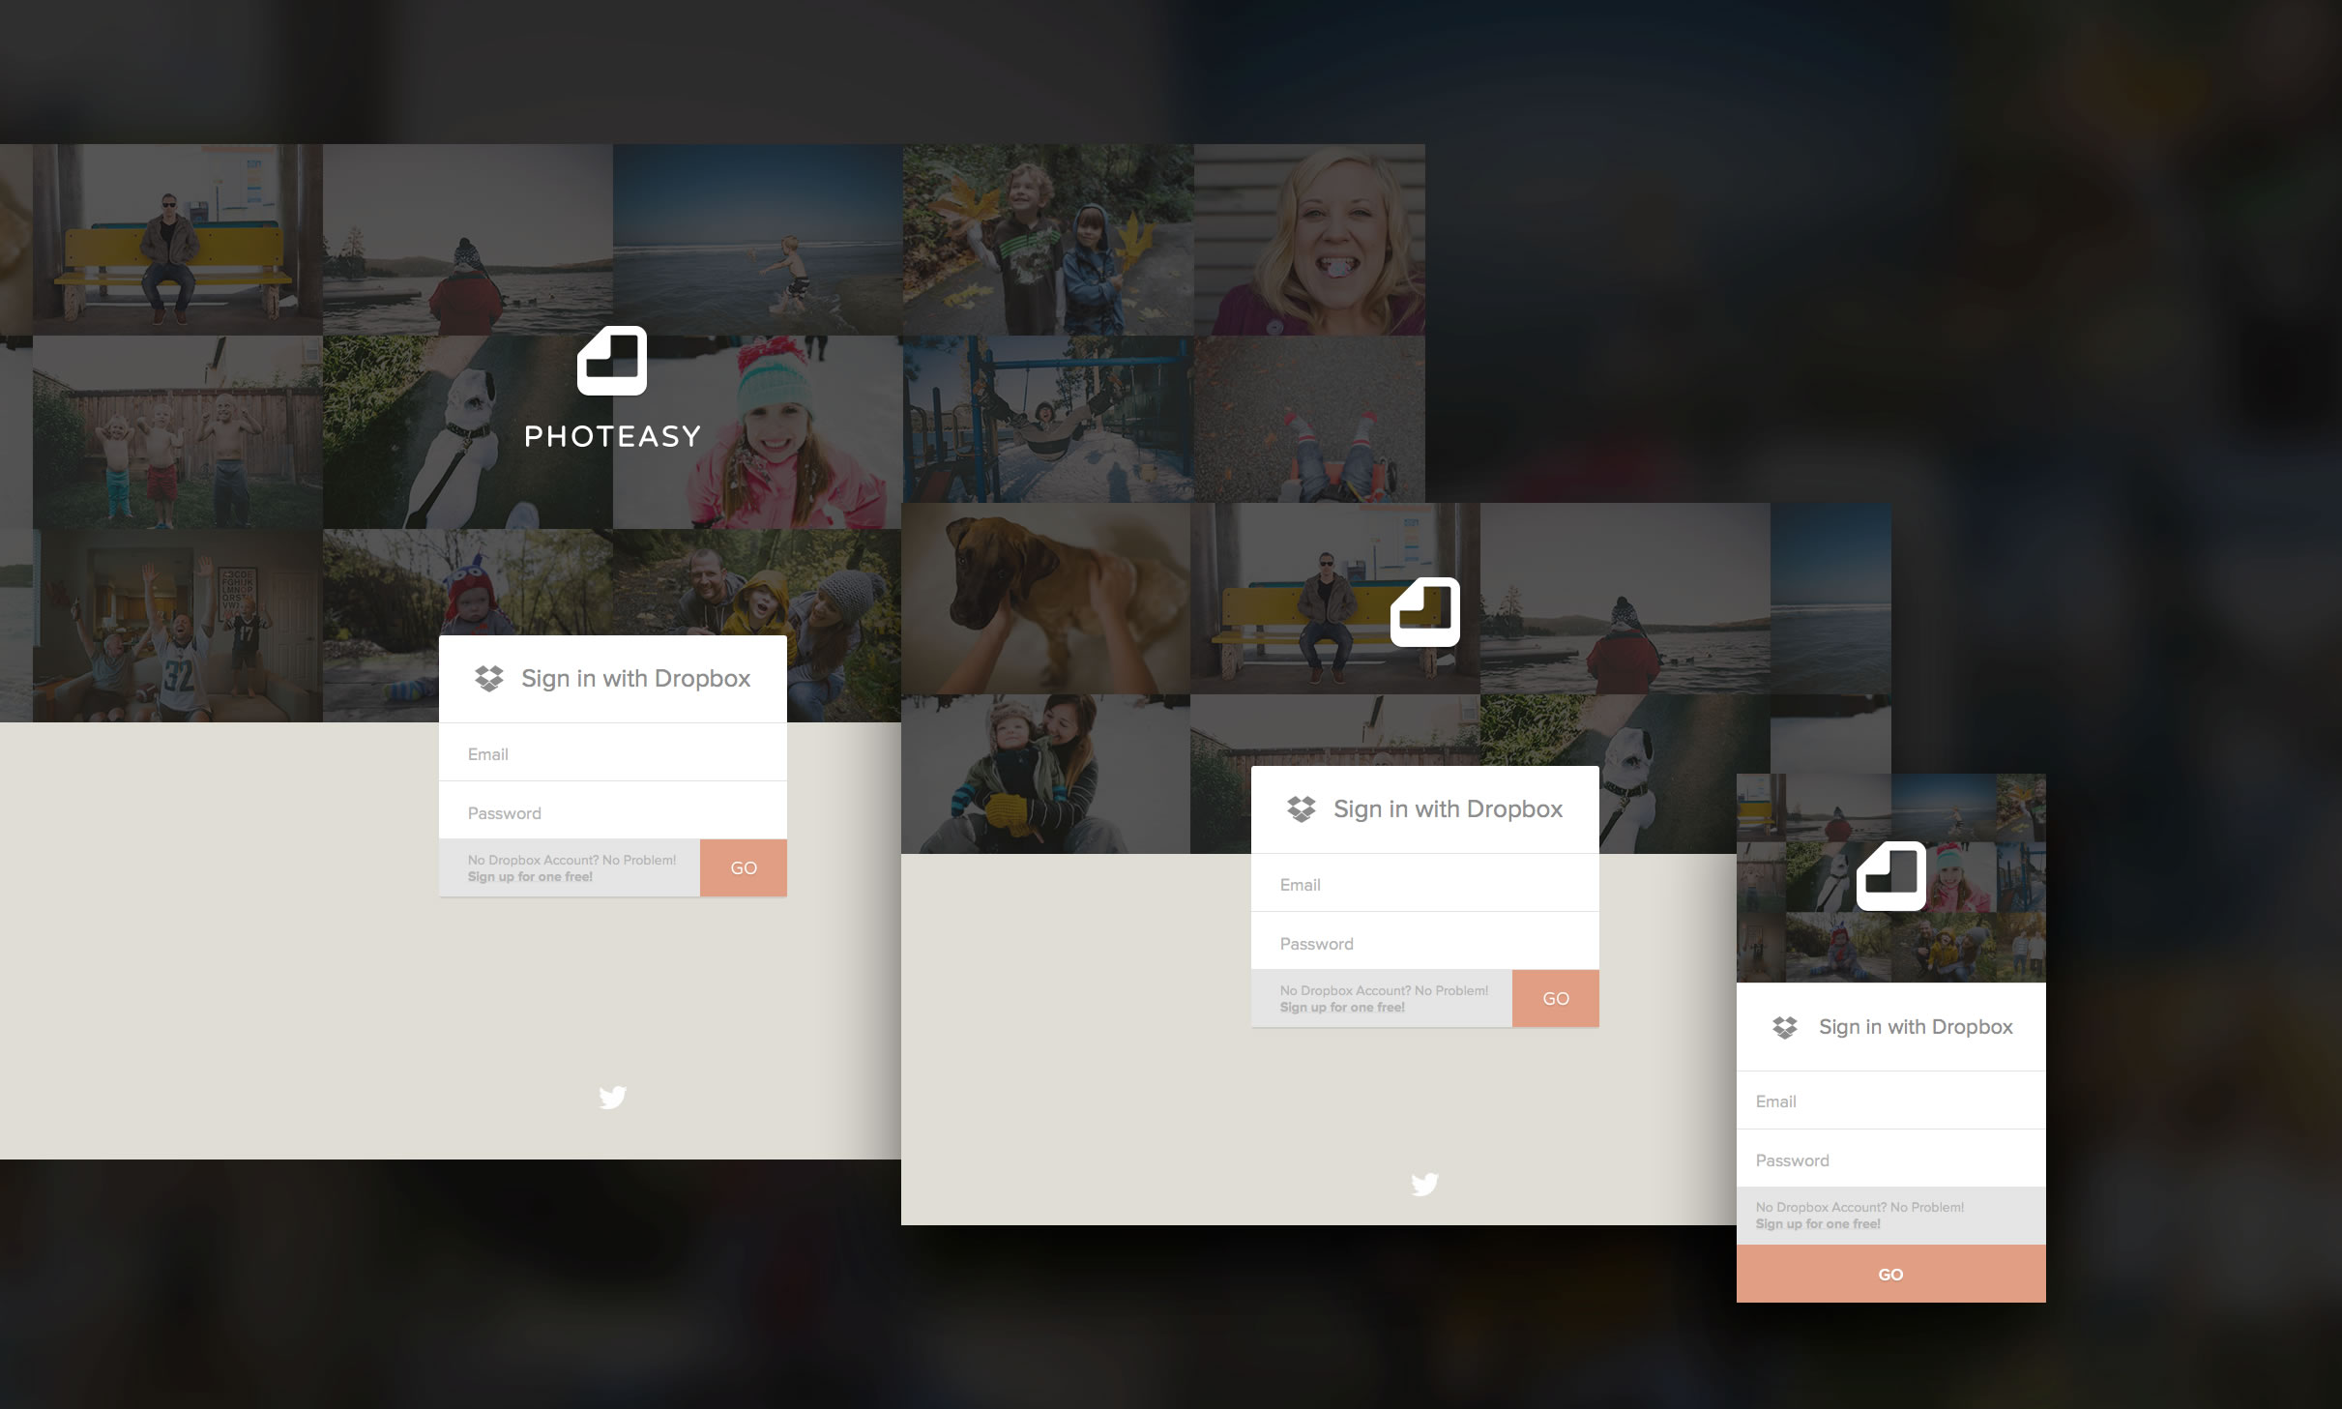Click 'Sign in with Dropbox' heading, mobile mockup
Image resolution: width=2342 pixels, height=1409 pixels.
pyautogui.click(x=1916, y=1027)
